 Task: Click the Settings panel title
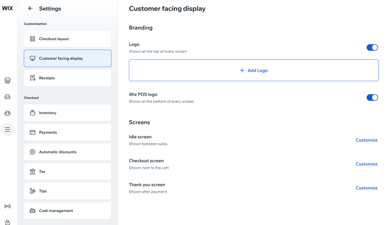[50, 9]
